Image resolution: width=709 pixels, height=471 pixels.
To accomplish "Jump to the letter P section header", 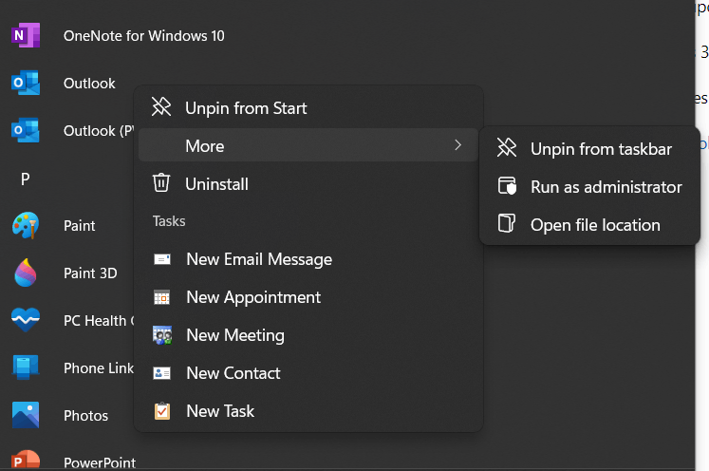I will point(26,179).
